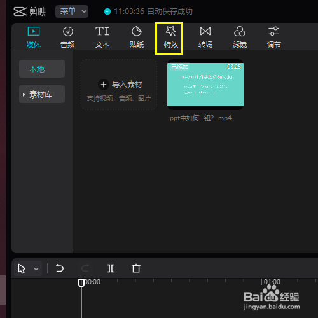The height and width of the screenshot is (318, 318).
Task: Open the 特效 (Effects) tab
Action: (171, 37)
